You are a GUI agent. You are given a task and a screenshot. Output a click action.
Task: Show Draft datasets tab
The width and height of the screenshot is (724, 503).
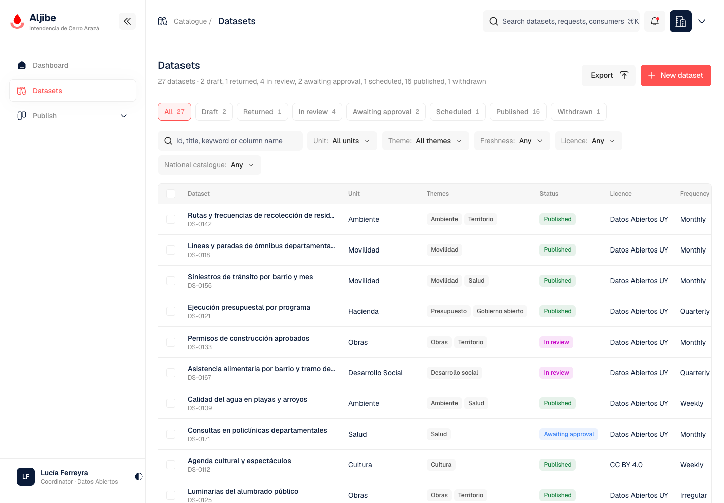coord(214,112)
